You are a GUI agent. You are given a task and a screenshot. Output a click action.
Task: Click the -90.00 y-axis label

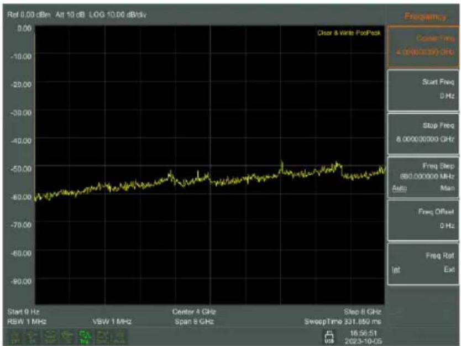(x=21, y=281)
